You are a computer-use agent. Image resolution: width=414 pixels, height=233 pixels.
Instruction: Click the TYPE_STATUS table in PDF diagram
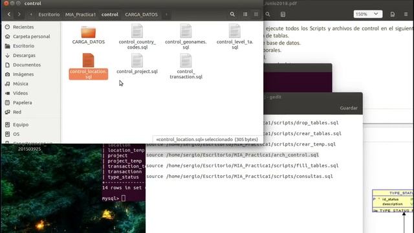[393, 201]
